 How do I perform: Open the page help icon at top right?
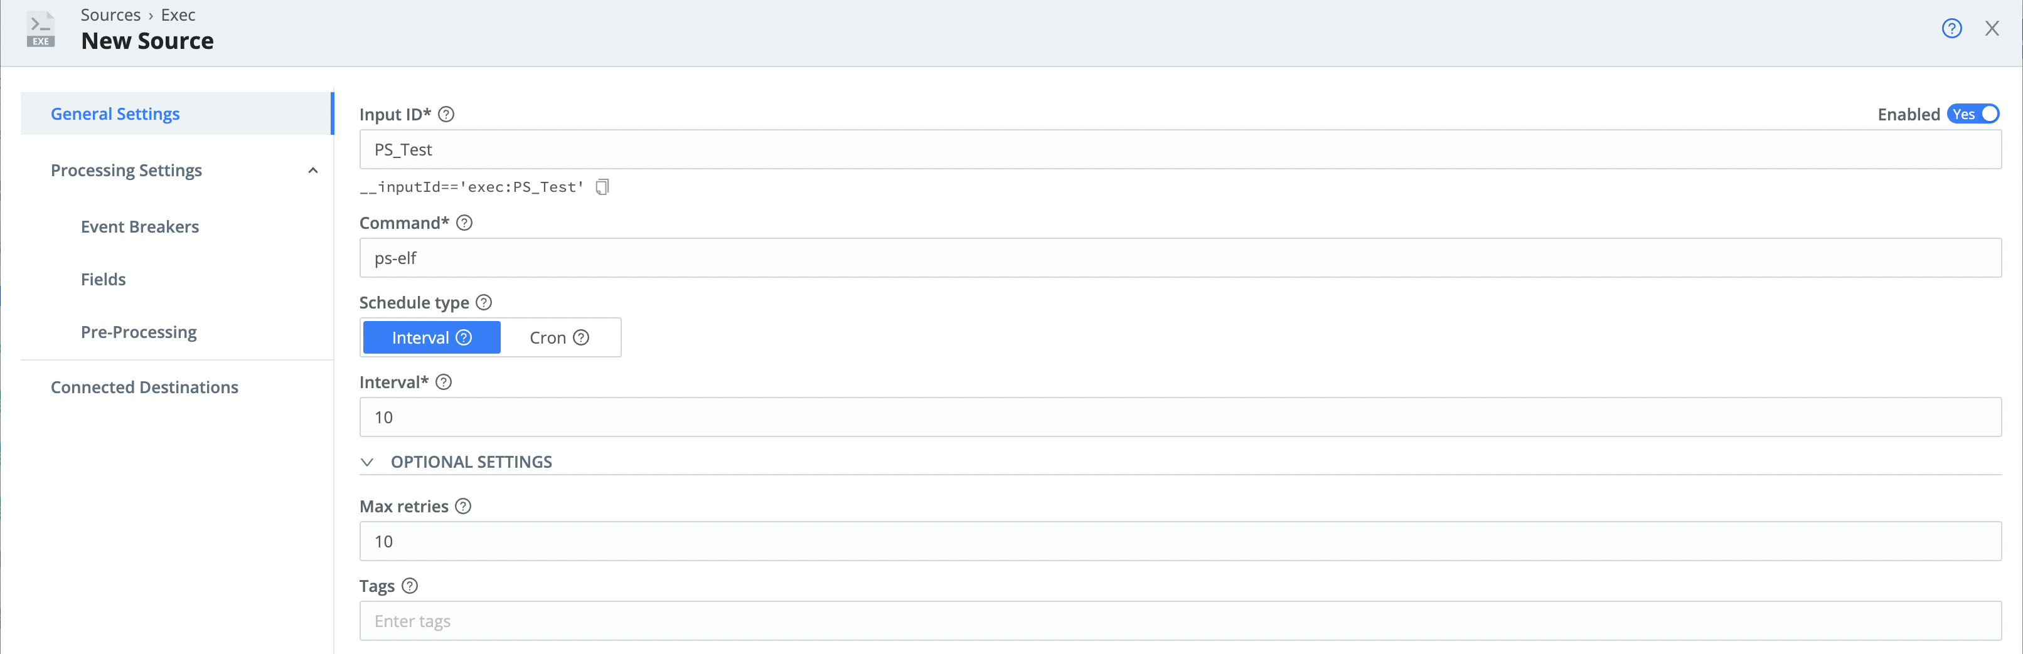(1951, 28)
